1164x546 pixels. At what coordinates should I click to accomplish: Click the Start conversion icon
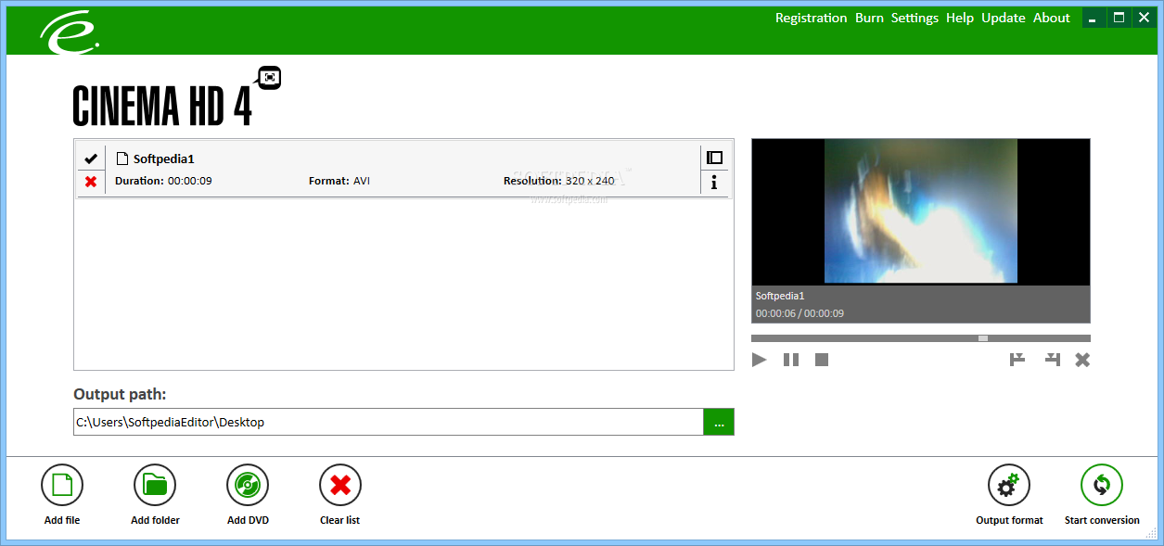click(1102, 485)
